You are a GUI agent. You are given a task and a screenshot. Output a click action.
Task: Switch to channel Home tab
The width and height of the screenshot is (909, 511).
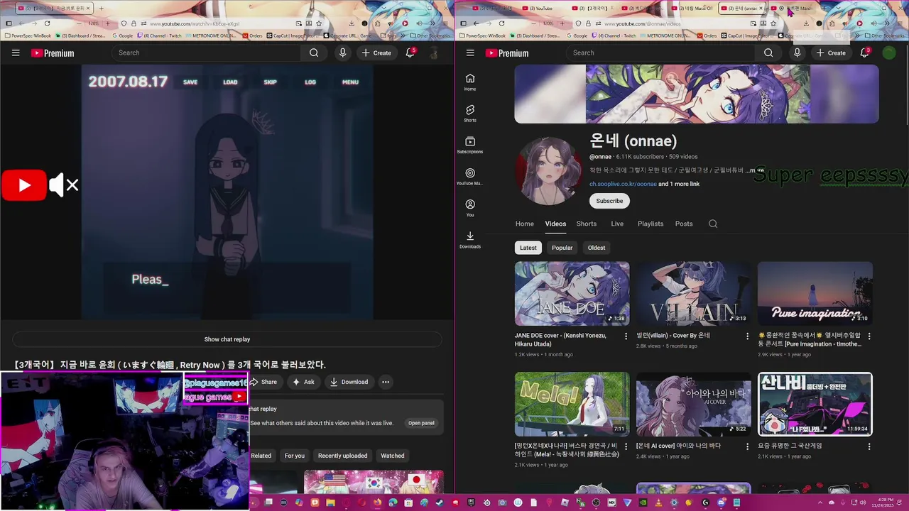click(525, 224)
